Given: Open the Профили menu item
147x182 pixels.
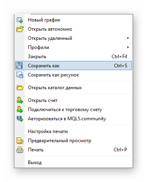Looking at the screenshot, I should pyautogui.click(x=73, y=47).
